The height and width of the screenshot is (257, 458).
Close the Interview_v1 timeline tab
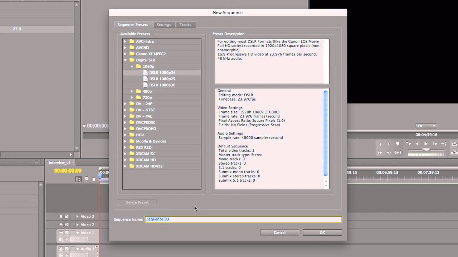tap(73, 162)
